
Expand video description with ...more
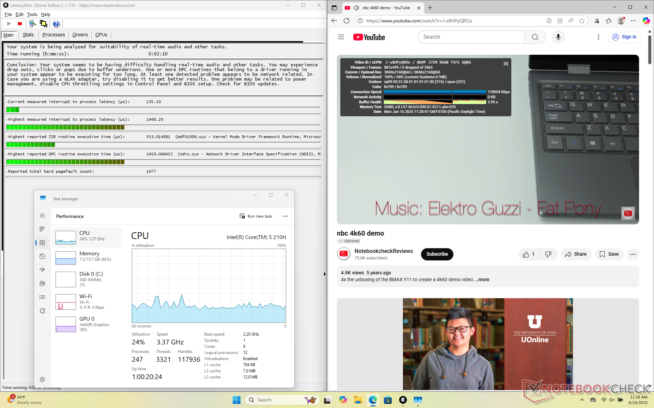pyautogui.click(x=482, y=279)
